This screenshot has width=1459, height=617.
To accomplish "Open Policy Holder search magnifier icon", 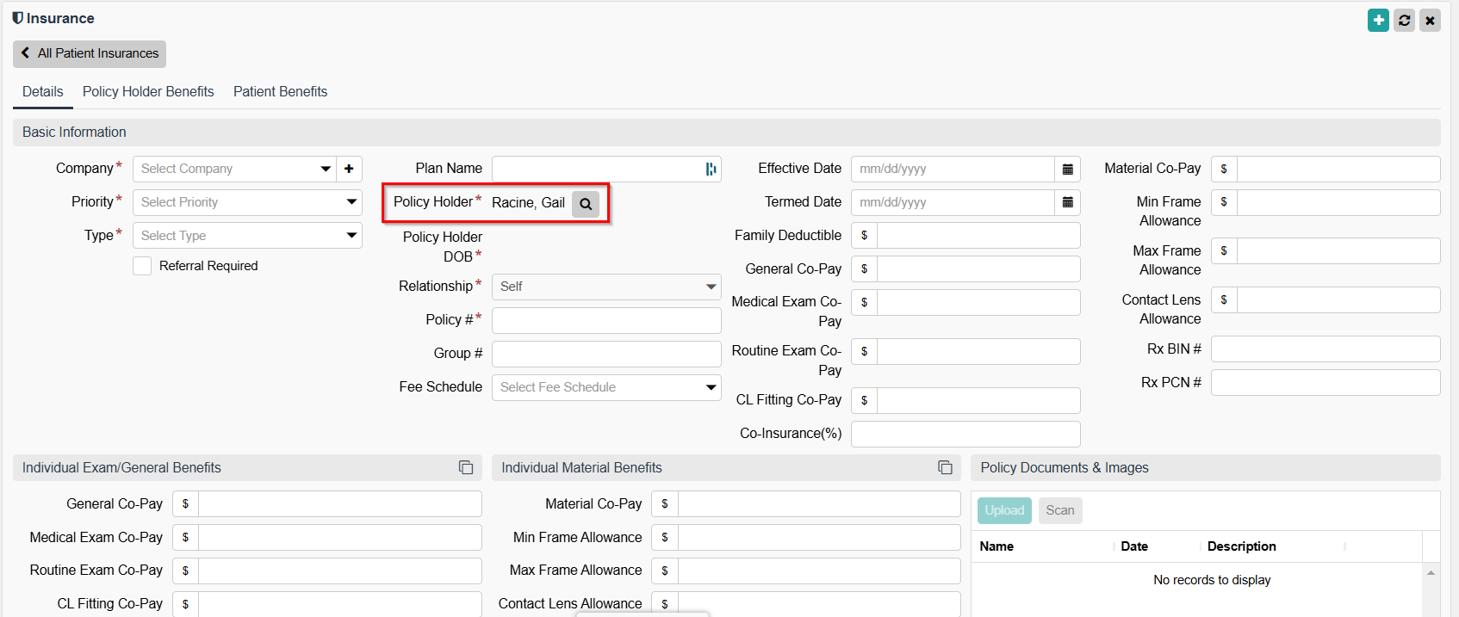I will coord(586,204).
